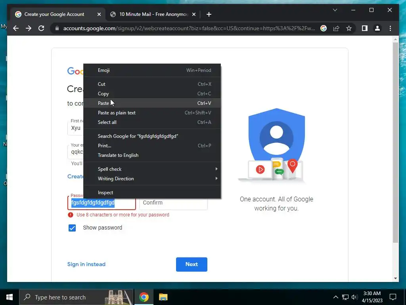
Task: Click the scrollbar down arrow
Action: click(395, 278)
